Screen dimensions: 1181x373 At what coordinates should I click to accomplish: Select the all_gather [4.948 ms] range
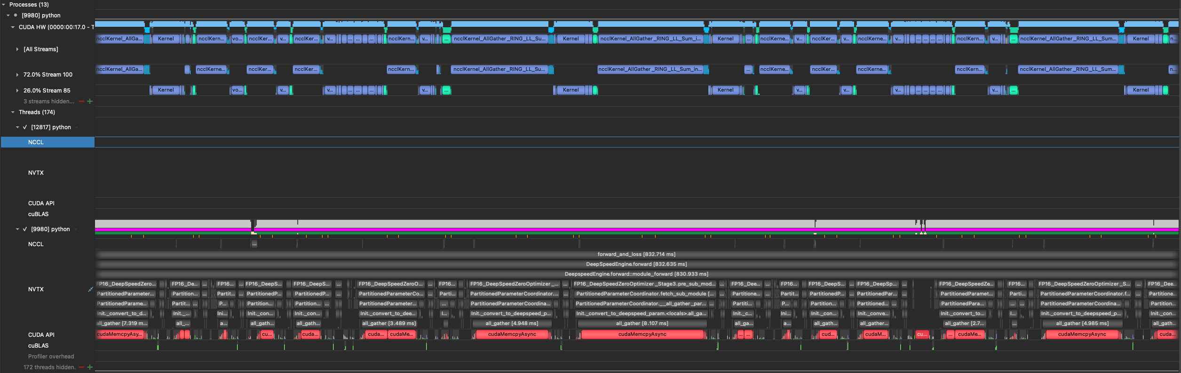click(x=512, y=323)
